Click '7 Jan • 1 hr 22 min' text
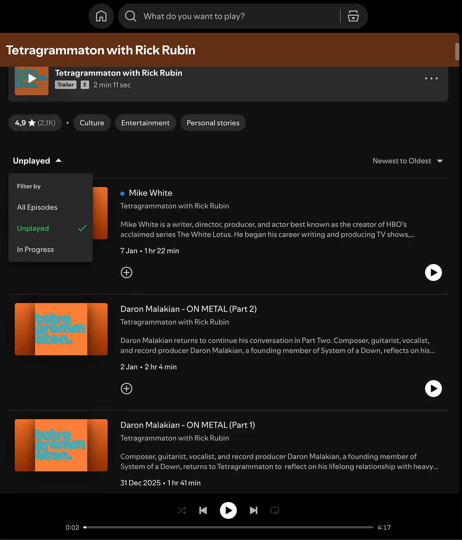Screen dimensions: 462x540 click(x=150, y=251)
